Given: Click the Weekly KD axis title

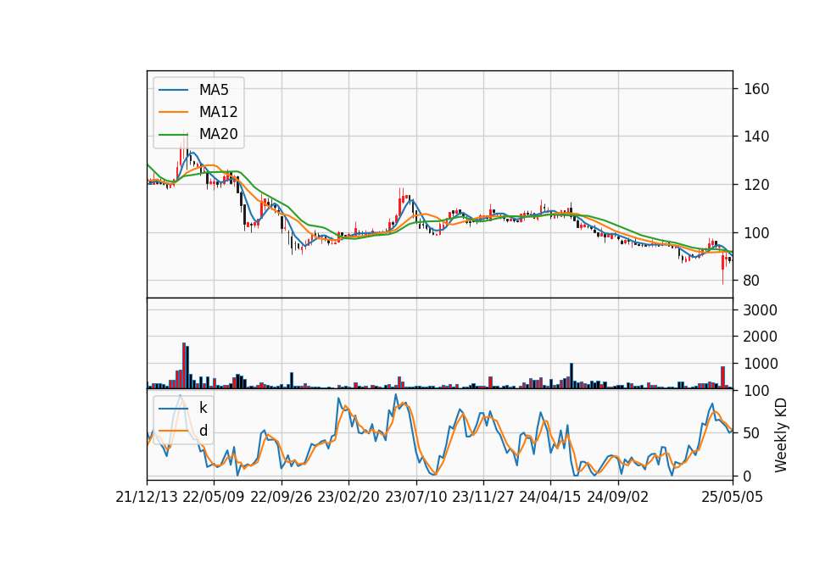Looking at the screenshot, I should [781, 436].
